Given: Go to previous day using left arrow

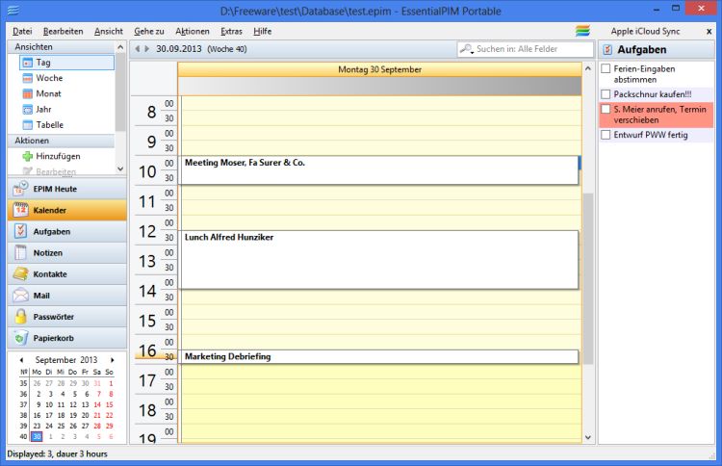Looking at the screenshot, I should (136, 49).
